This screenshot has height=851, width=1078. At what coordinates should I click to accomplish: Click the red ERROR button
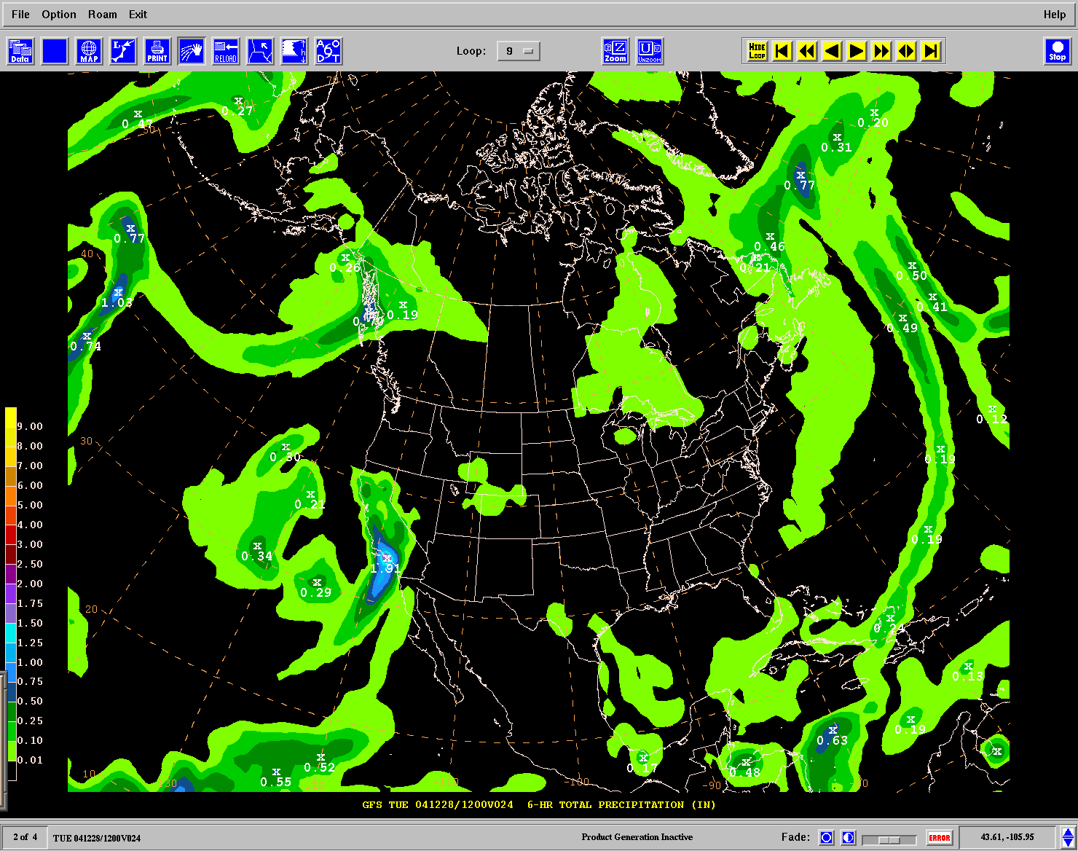pos(939,838)
